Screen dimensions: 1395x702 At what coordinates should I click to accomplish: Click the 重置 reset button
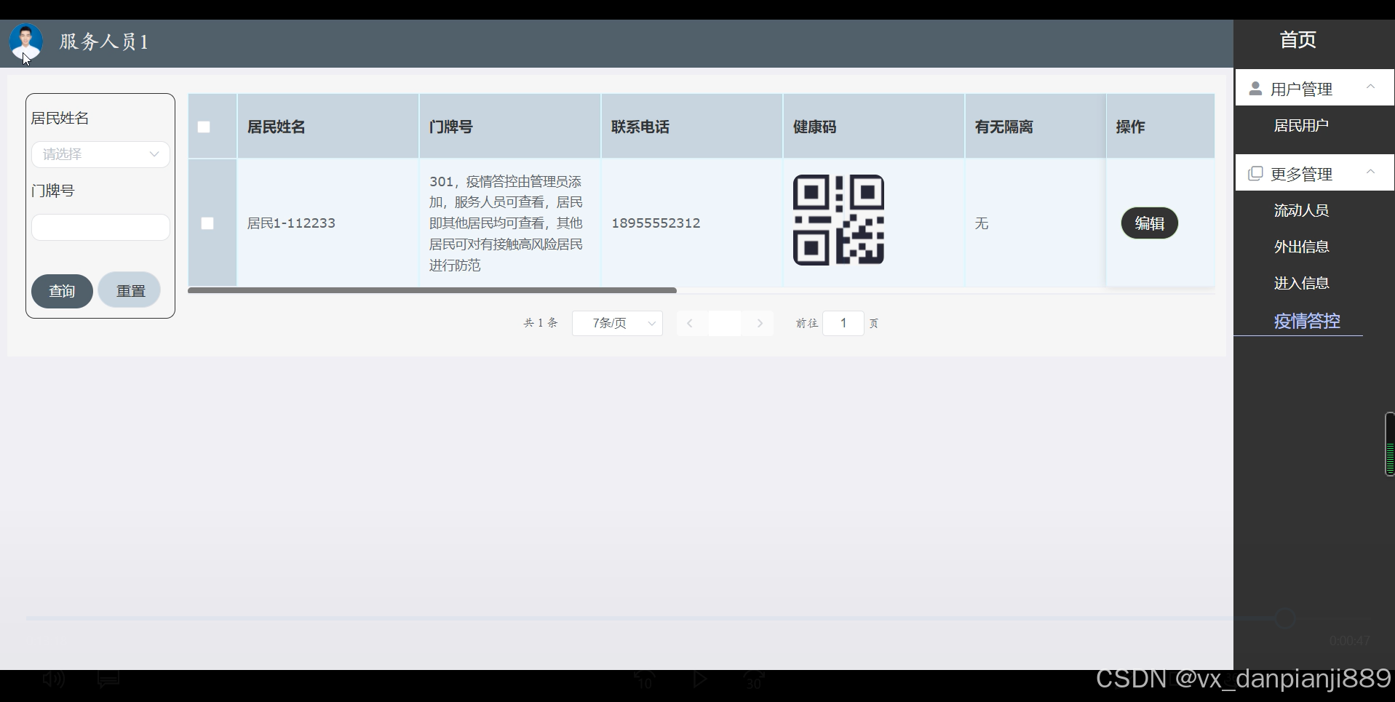point(130,290)
